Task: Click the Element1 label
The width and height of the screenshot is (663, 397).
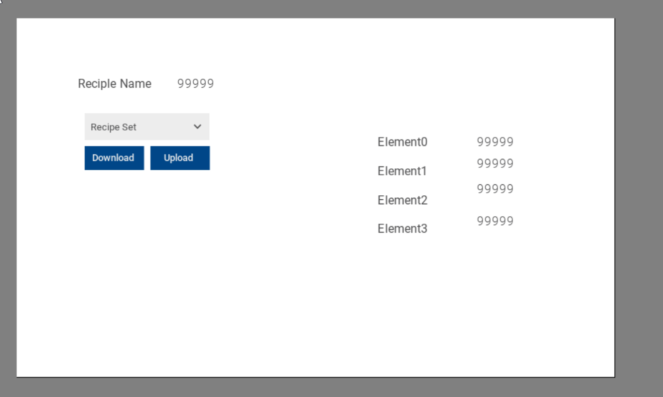Action: tap(402, 171)
